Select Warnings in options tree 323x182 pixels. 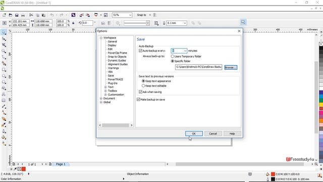point(113,68)
